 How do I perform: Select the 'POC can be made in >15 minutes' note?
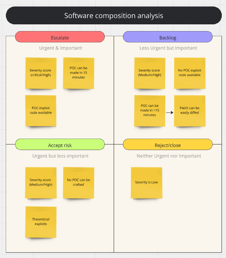coord(150,111)
